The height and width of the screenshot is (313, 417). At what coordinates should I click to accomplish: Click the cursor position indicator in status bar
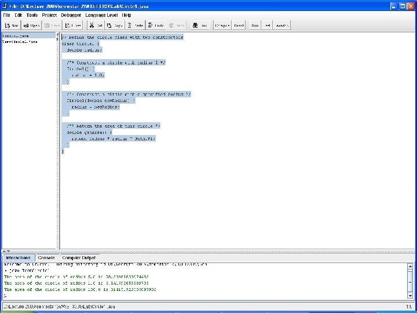[x=409, y=307]
